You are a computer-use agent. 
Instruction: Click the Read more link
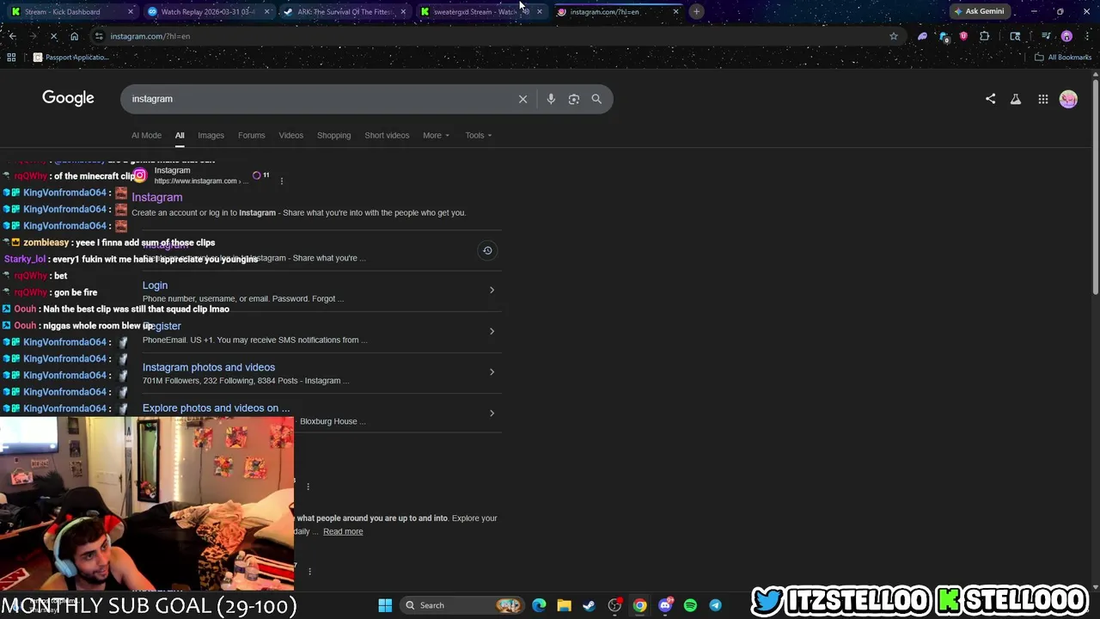[x=343, y=531]
